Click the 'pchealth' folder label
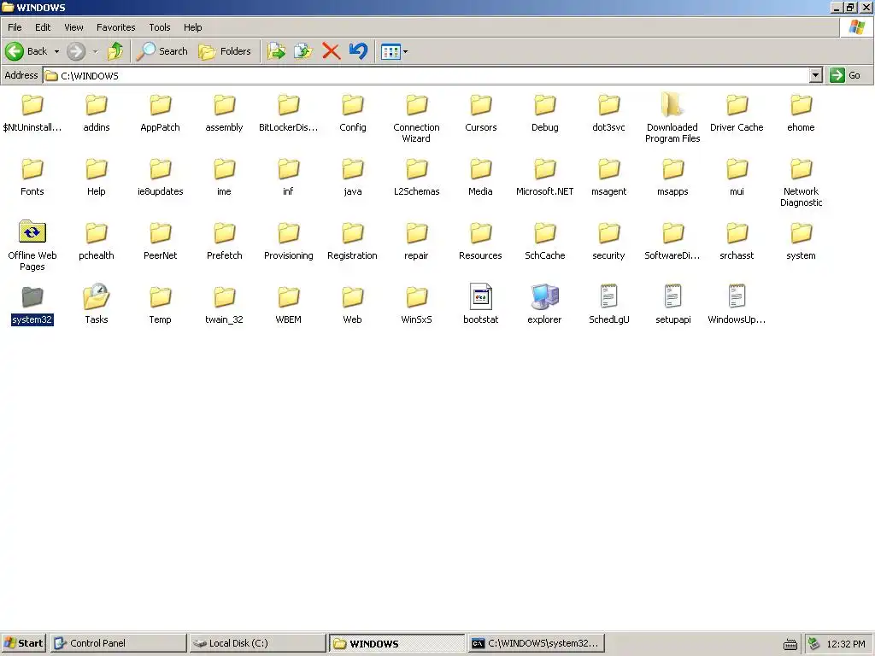The image size is (875, 656). tap(96, 255)
